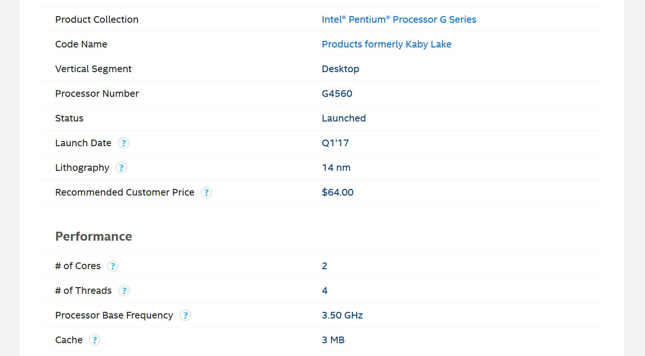Image resolution: width=645 pixels, height=356 pixels.
Task: Show Processor Base Frequency help icon
Action: [186, 315]
